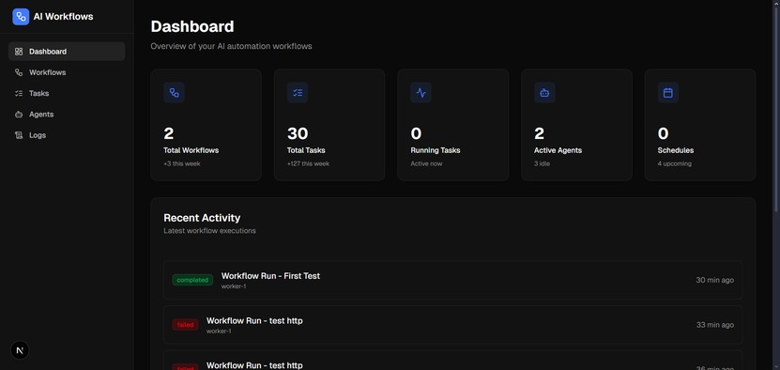This screenshot has width=780, height=370.
Task: Select the Total Tasks stat card
Action: point(329,125)
